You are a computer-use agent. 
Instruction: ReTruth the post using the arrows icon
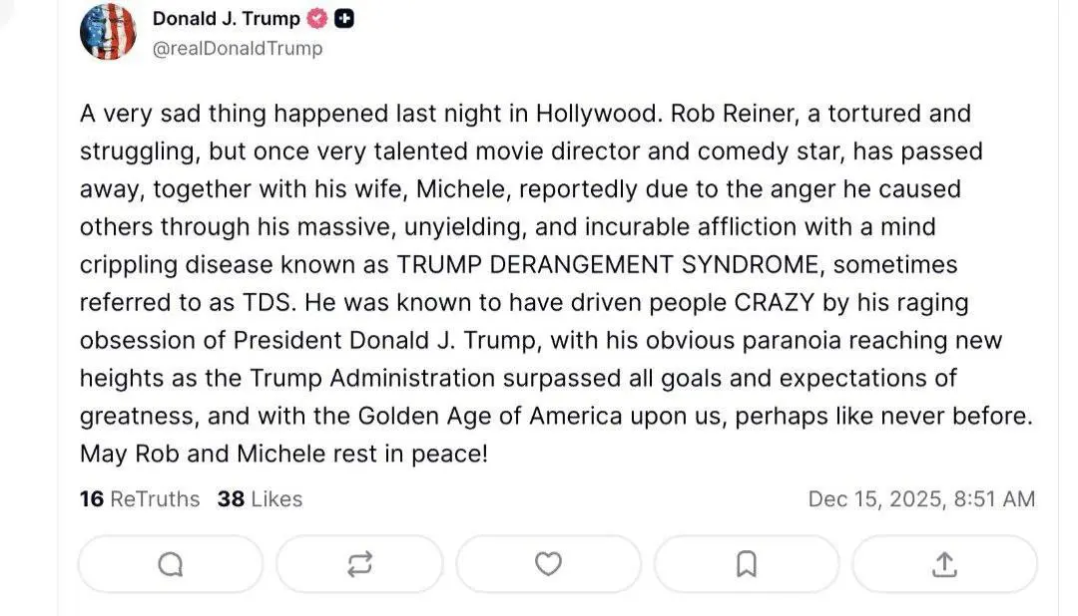pos(359,564)
